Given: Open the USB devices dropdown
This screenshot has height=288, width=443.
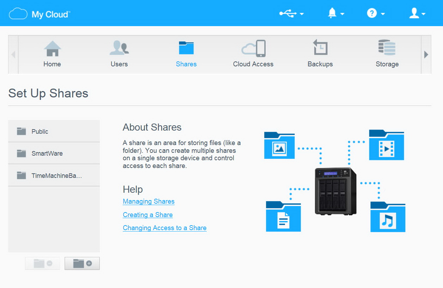Looking at the screenshot, I should (292, 13).
